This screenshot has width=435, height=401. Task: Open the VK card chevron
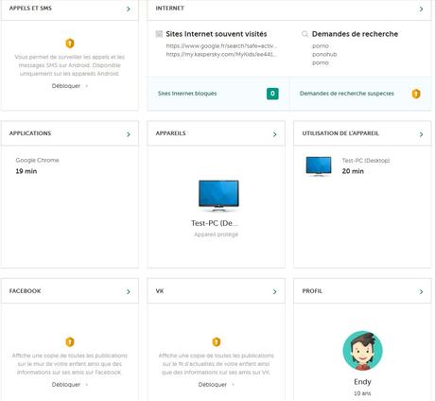(x=274, y=291)
